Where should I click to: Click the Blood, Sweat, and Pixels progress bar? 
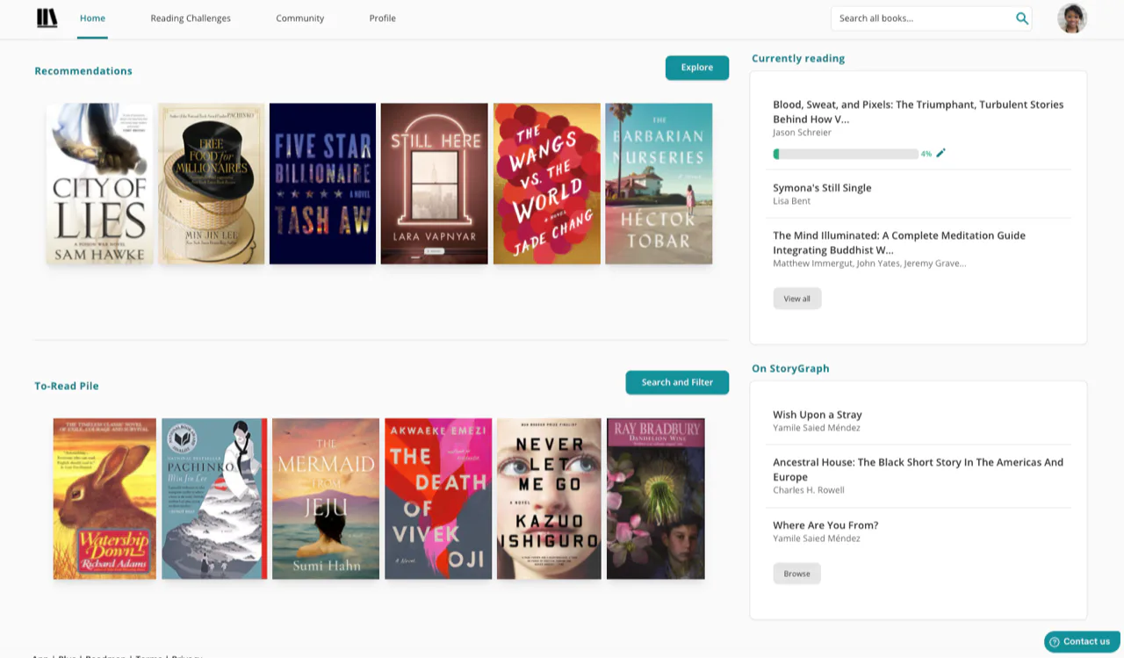[x=846, y=154]
